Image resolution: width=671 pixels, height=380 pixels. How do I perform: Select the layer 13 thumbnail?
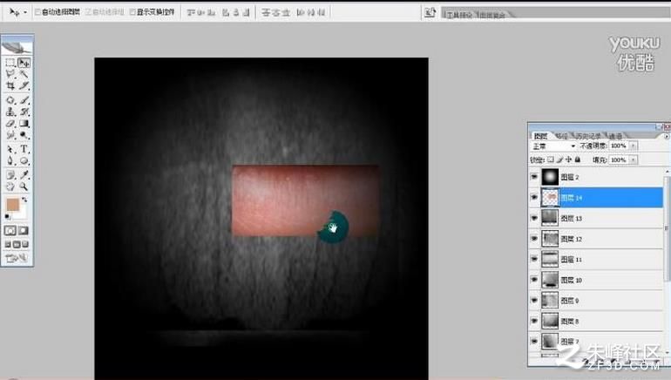(x=550, y=218)
